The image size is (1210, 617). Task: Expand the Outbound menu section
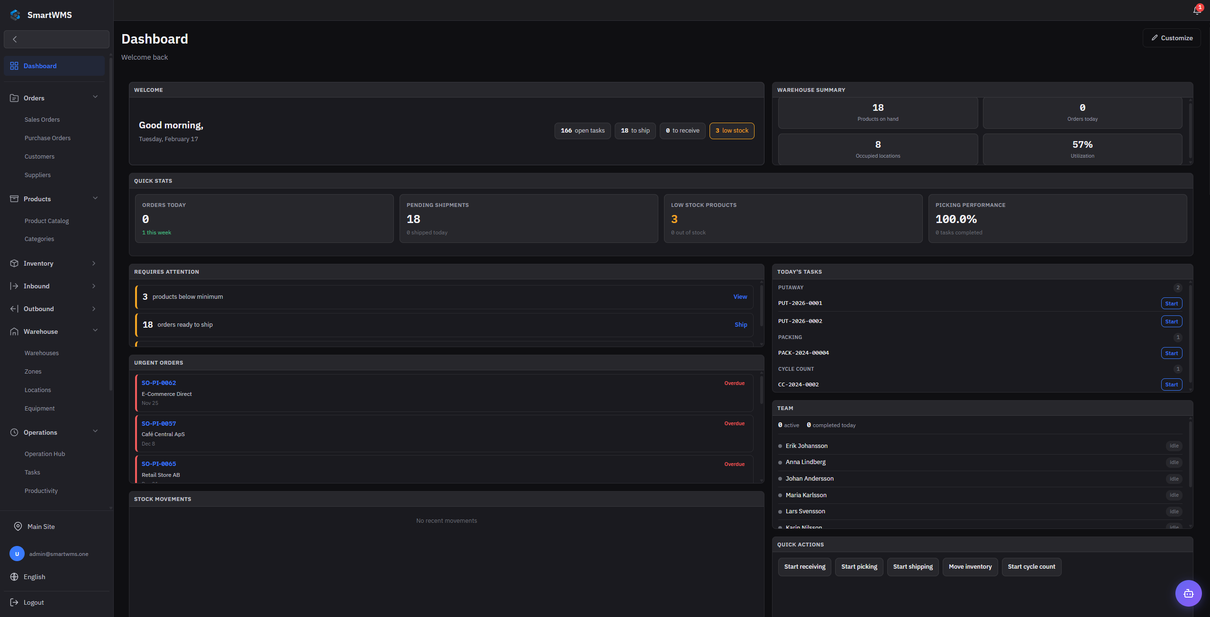(94, 309)
